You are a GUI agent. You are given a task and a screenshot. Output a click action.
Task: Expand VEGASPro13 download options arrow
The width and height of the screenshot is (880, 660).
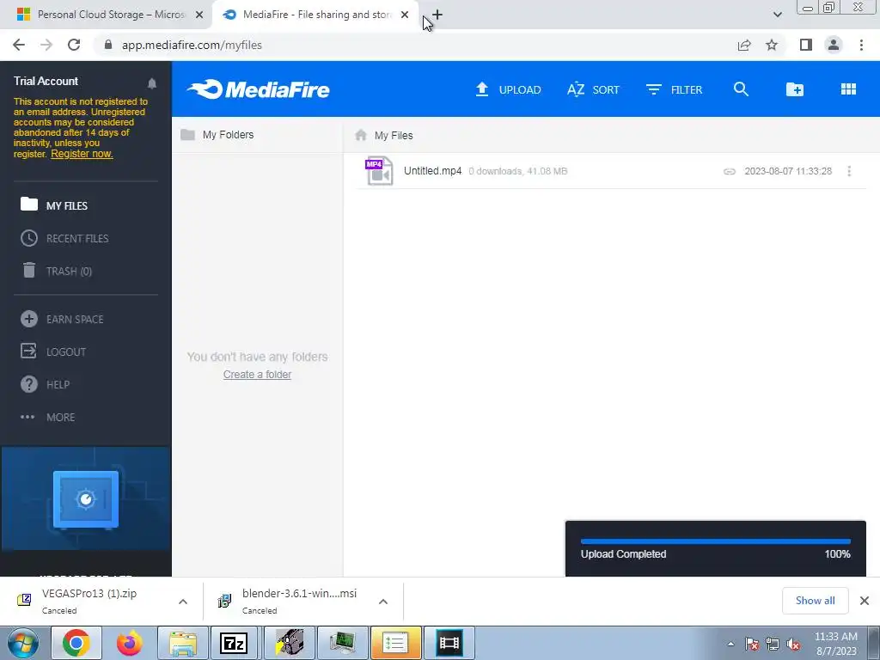[183, 601]
